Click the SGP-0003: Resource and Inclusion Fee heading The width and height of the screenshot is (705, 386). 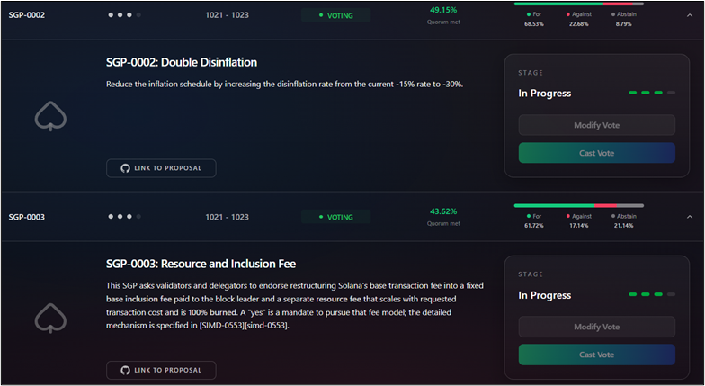pos(201,264)
